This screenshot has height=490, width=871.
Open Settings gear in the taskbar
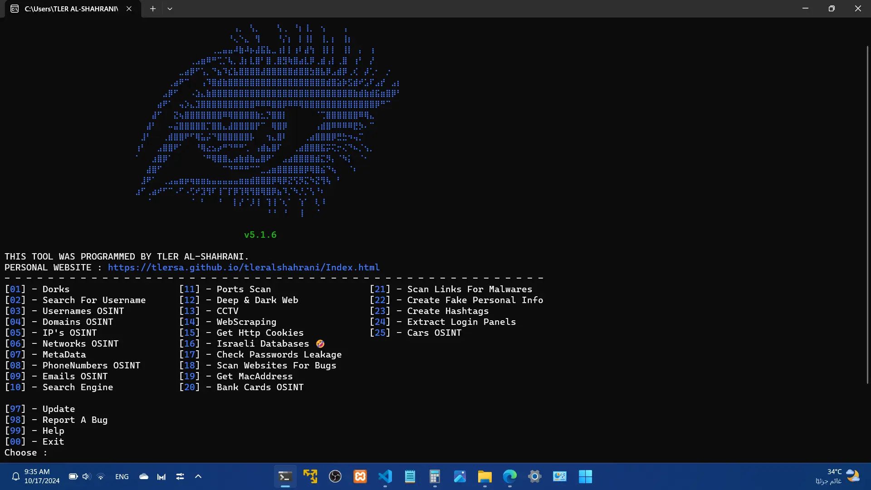point(535,476)
